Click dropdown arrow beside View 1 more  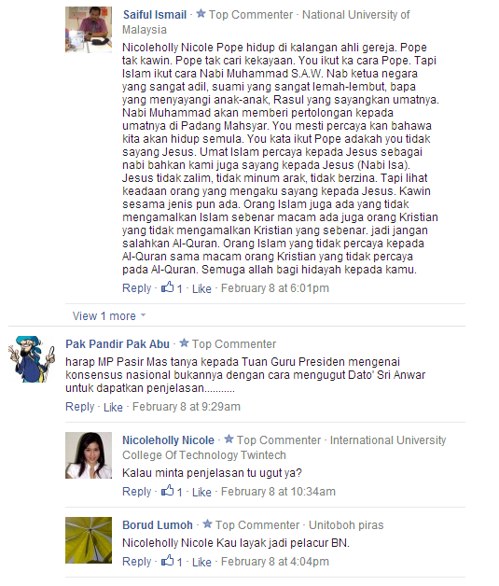143,315
